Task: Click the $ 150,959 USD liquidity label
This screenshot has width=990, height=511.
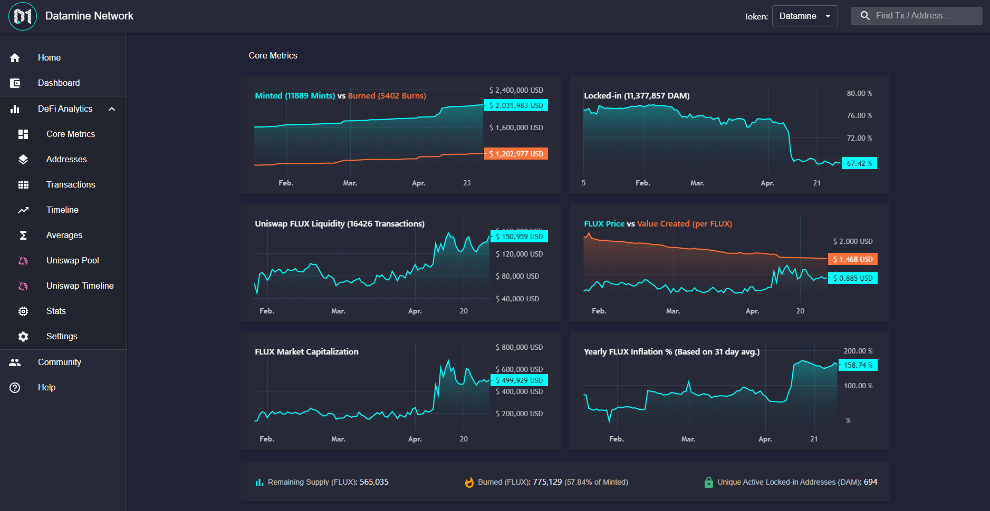Action: (520, 237)
